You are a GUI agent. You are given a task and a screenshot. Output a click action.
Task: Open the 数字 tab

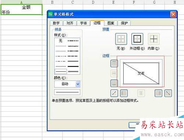click(x=56, y=23)
